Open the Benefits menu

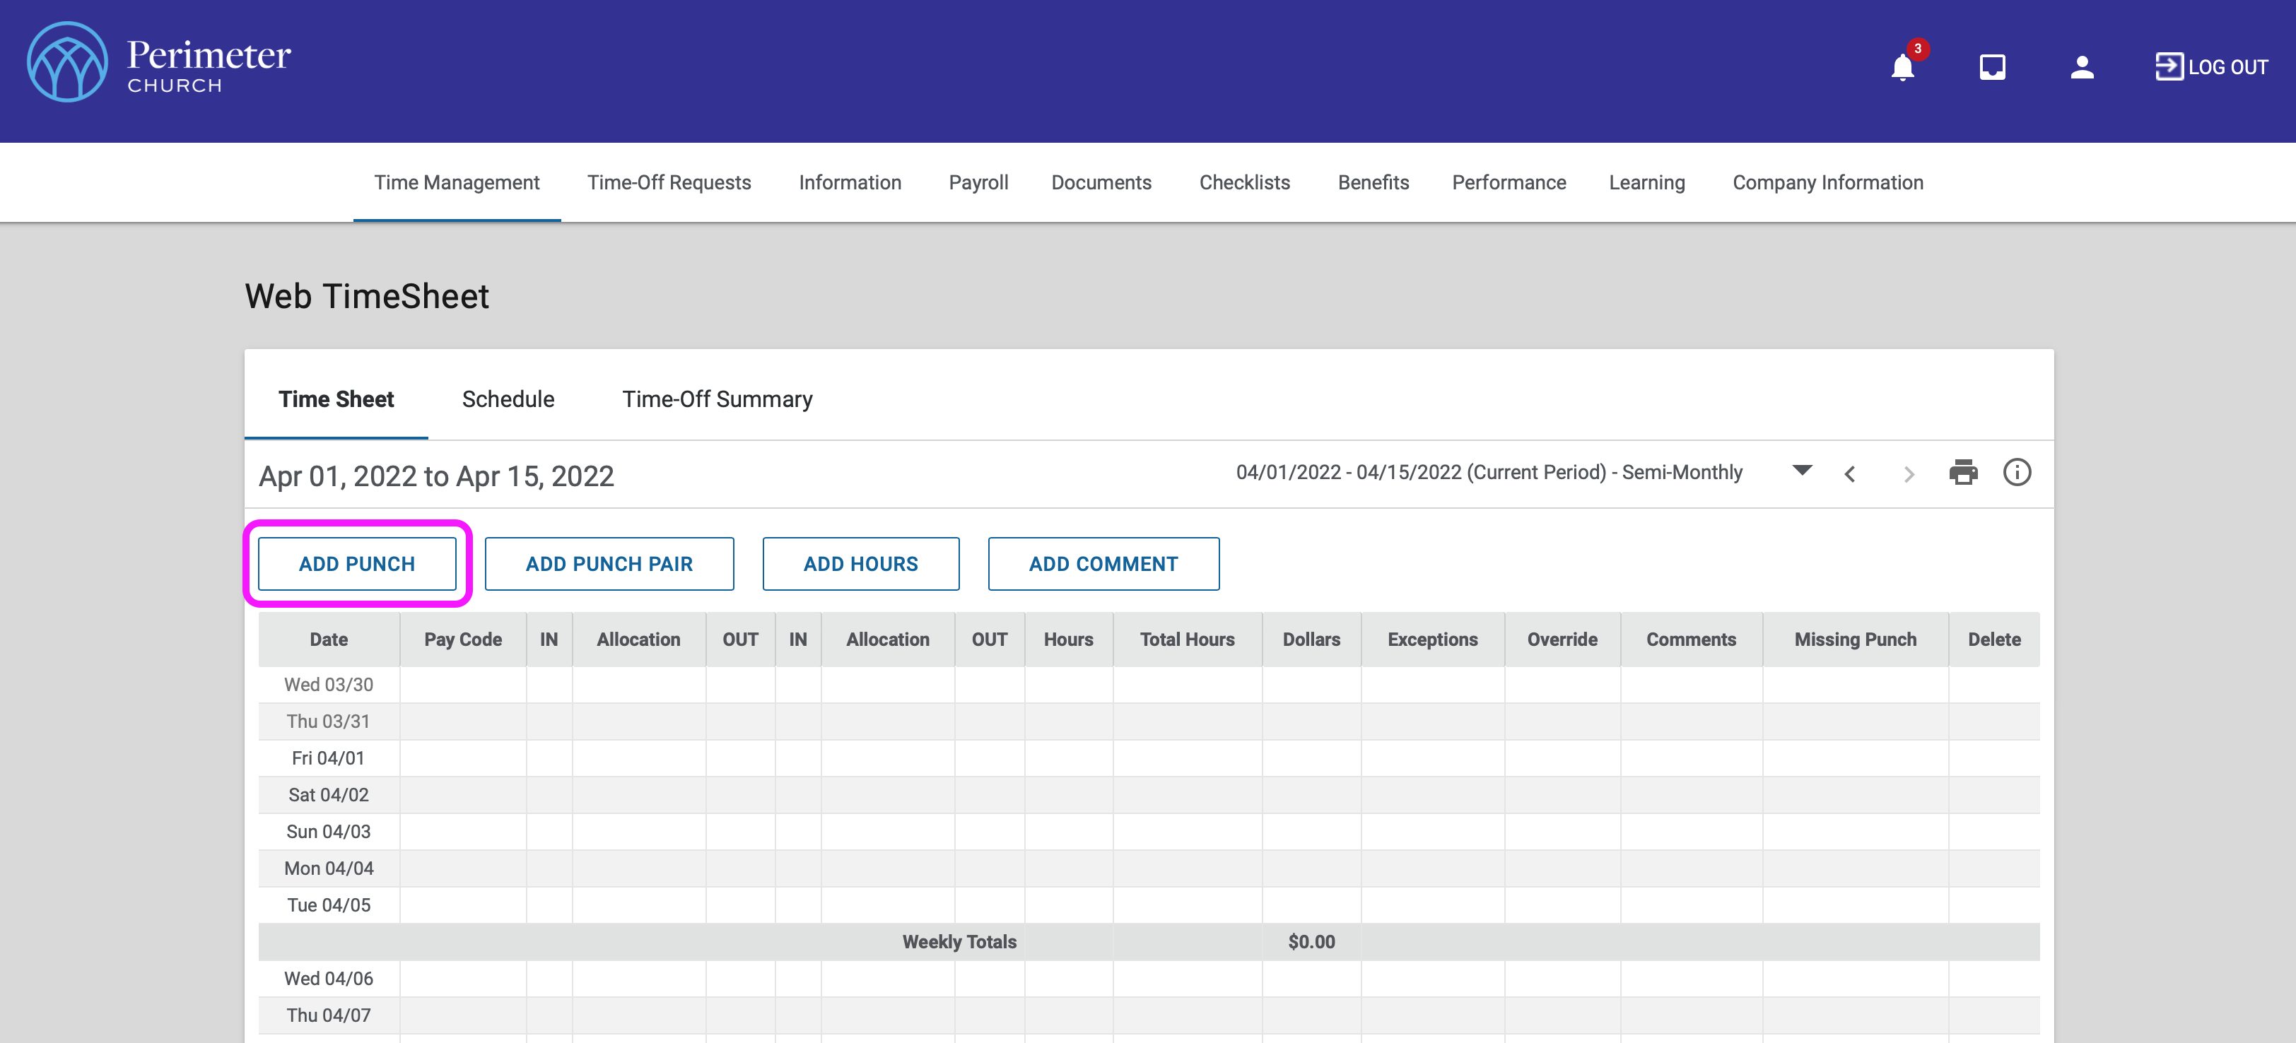click(1373, 182)
